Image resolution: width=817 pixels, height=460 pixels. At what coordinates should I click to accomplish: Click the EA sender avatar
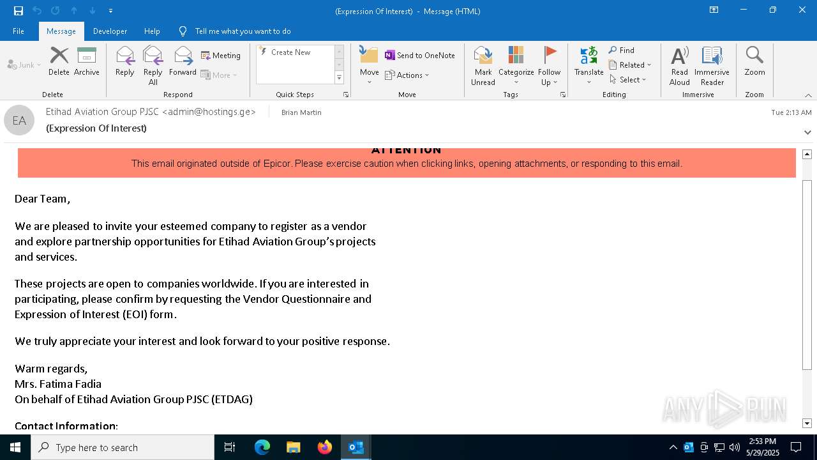[x=19, y=120]
